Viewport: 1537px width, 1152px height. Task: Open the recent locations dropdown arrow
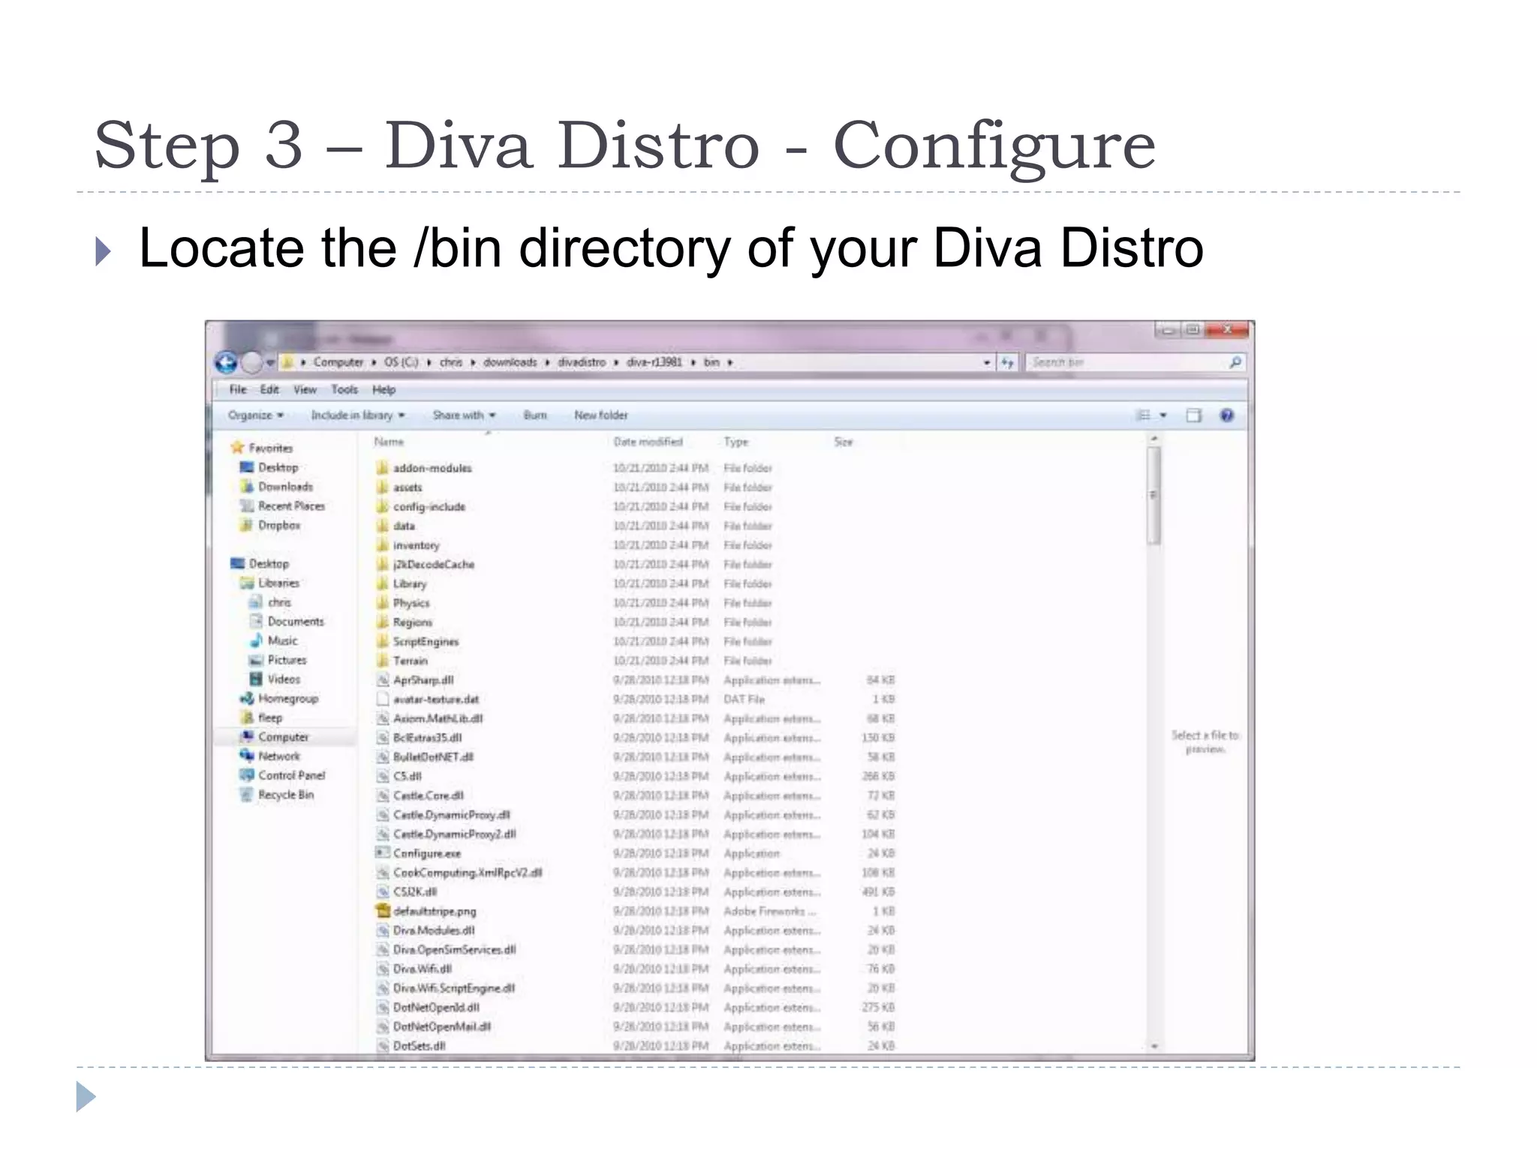click(270, 363)
